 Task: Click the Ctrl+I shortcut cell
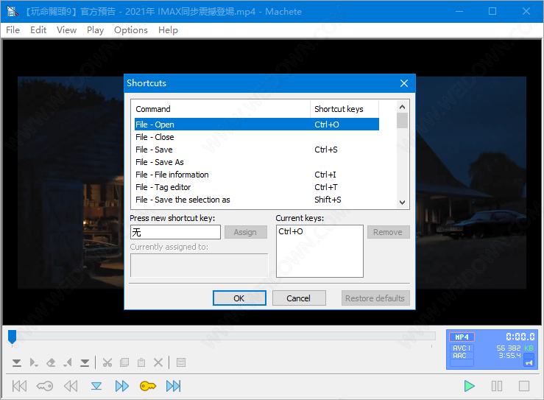click(x=325, y=175)
